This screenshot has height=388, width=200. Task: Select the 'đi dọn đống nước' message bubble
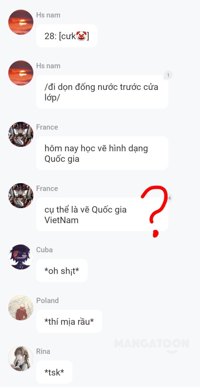coord(102,92)
